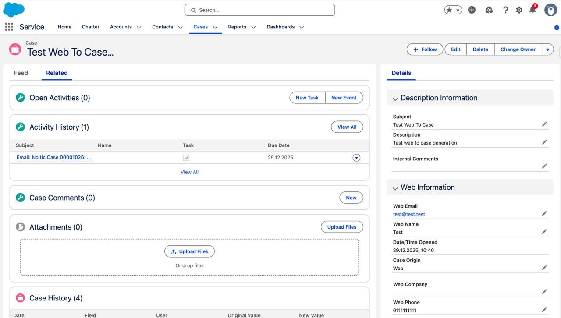Open the Cases tab dropdown chevron
The width and height of the screenshot is (561, 318).
pos(215,27)
